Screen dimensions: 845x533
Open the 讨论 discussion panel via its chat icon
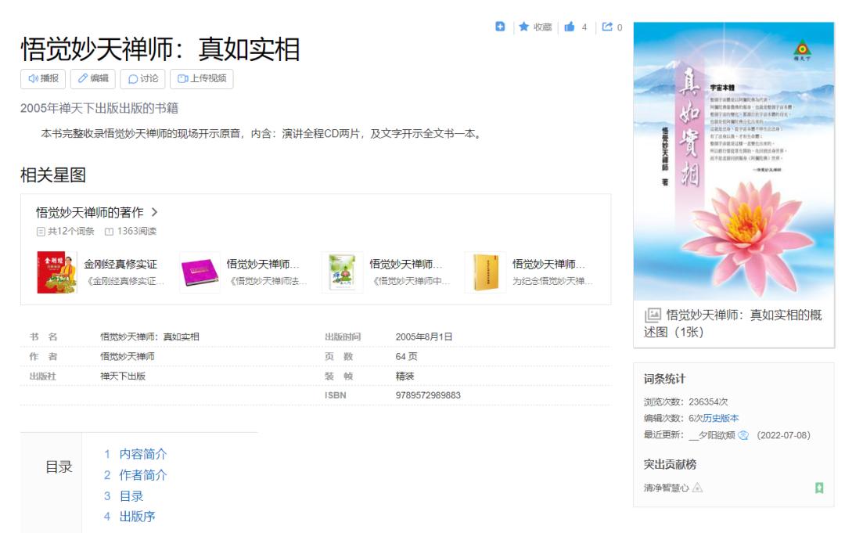pyautogui.click(x=133, y=79)
